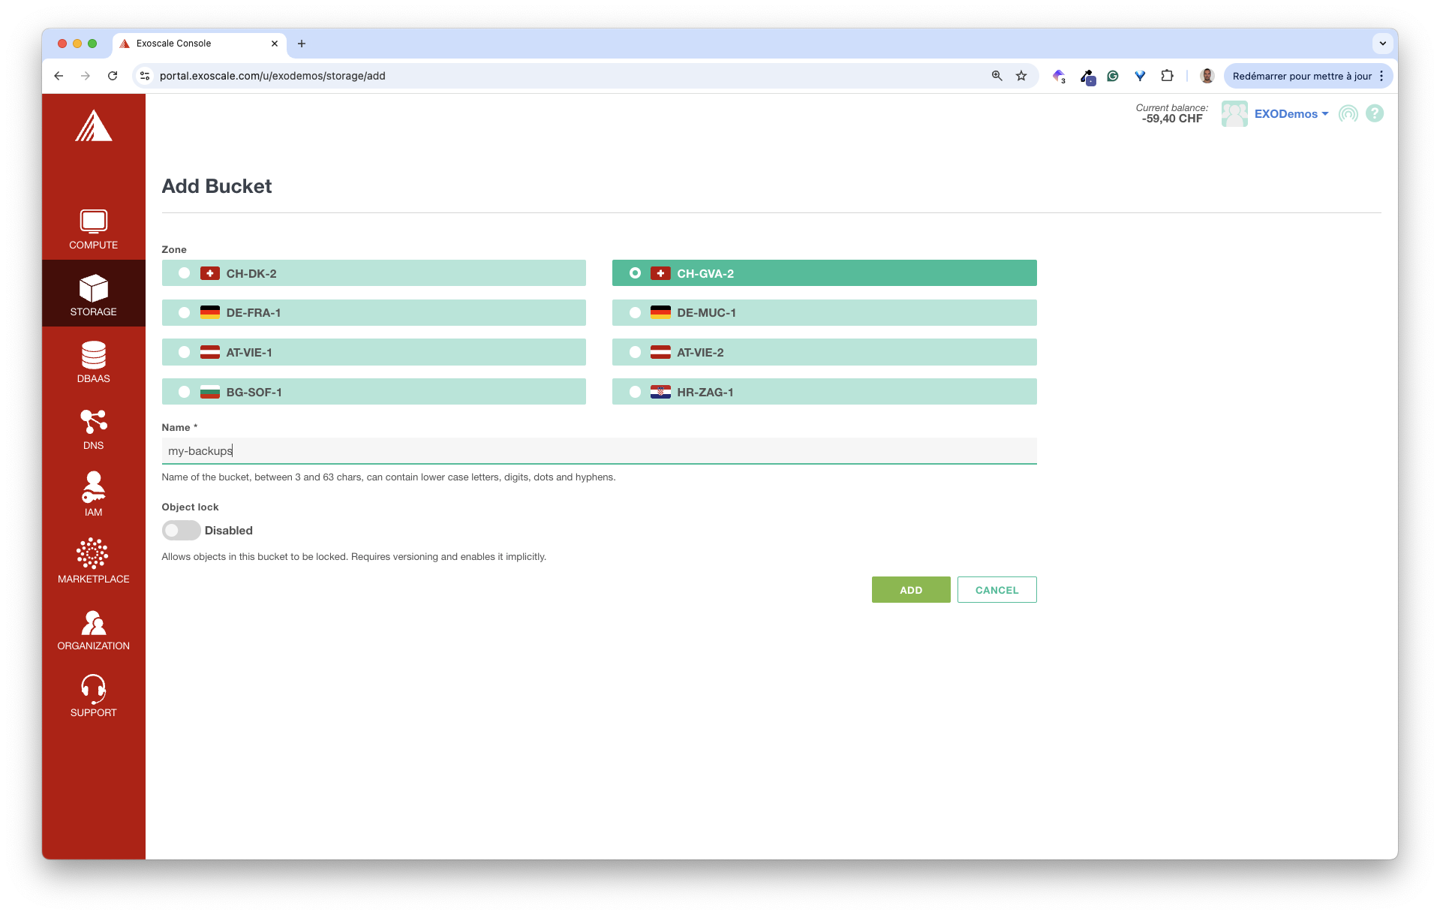Open the Storage sidebar item
The width and height of the screenshot is (1440, 915).
[93, 294]
